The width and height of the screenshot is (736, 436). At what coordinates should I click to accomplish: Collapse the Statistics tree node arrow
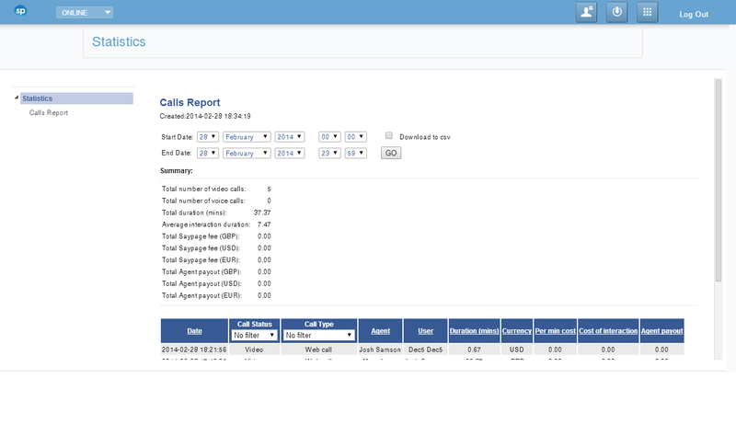coord(17,98)
